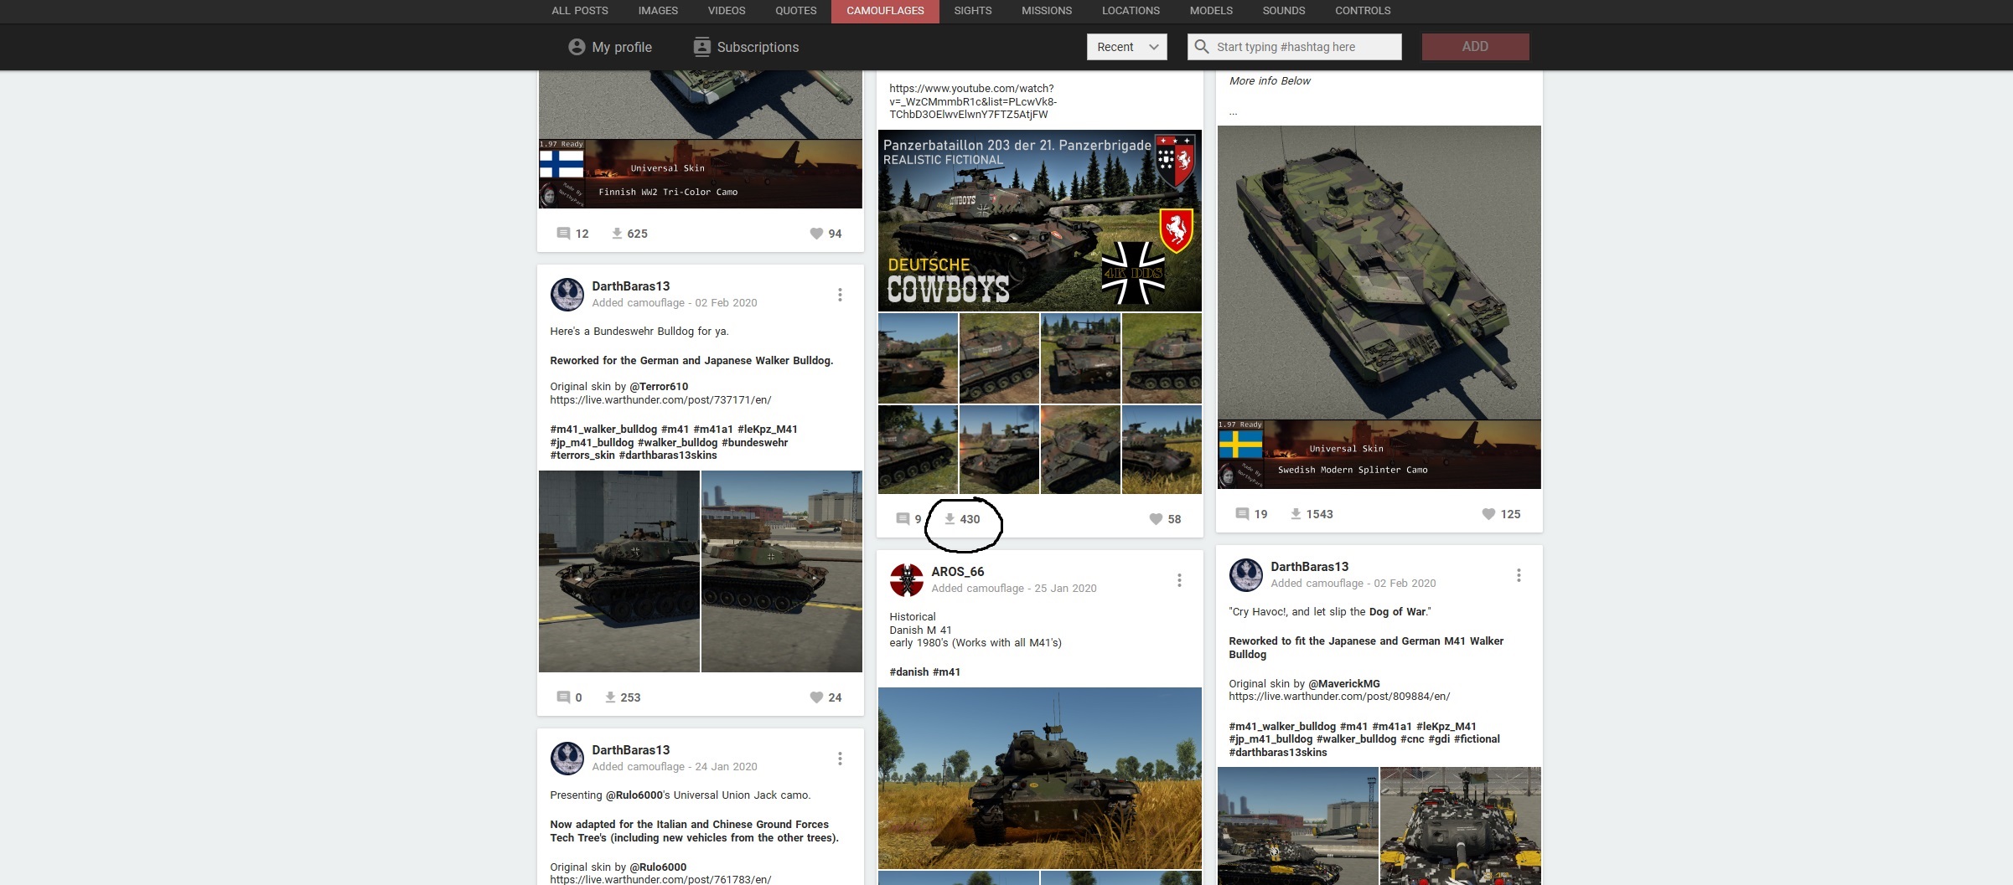Select the SOUNDS tab

(1284, 11)
